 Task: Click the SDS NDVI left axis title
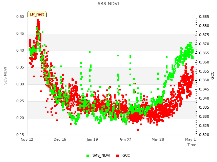pos(5,76)
